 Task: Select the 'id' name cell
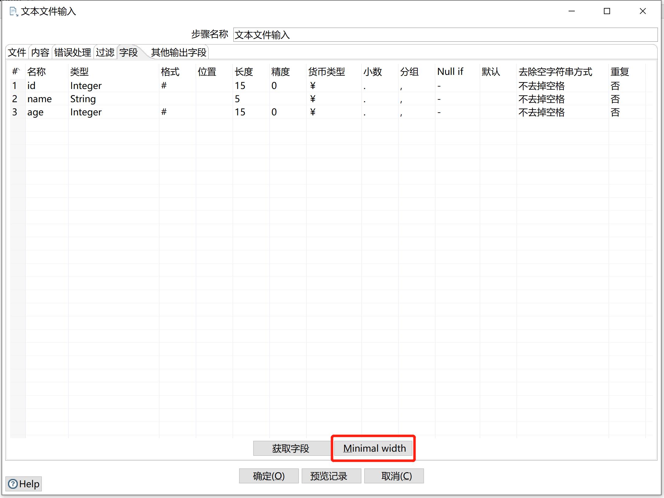(47, 86)
